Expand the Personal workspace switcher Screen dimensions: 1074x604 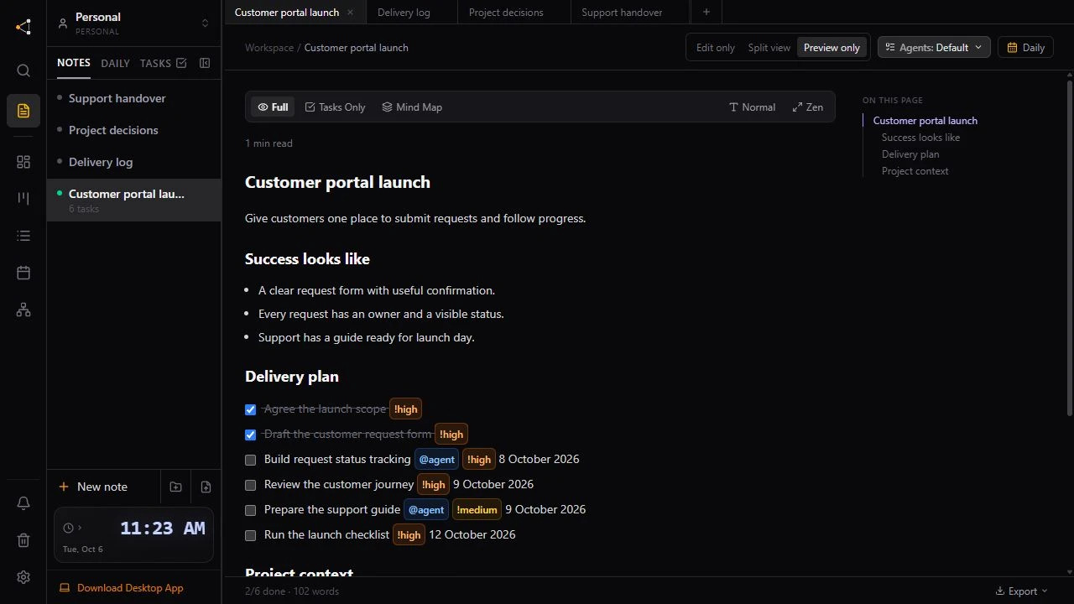tap(134, 23)
